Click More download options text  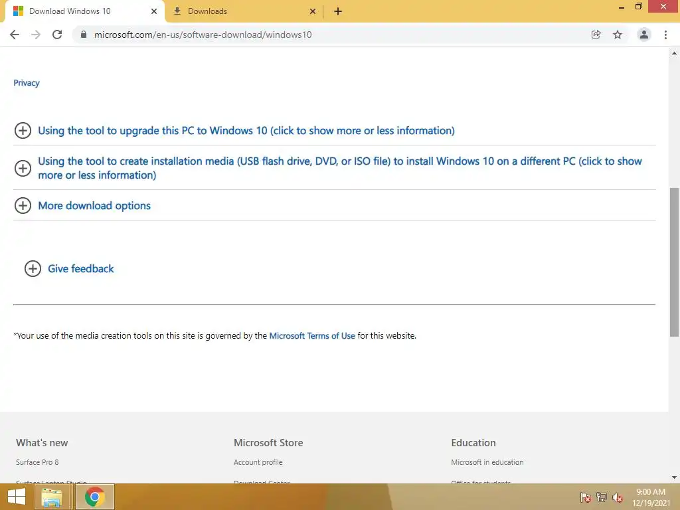click(94, 206)
